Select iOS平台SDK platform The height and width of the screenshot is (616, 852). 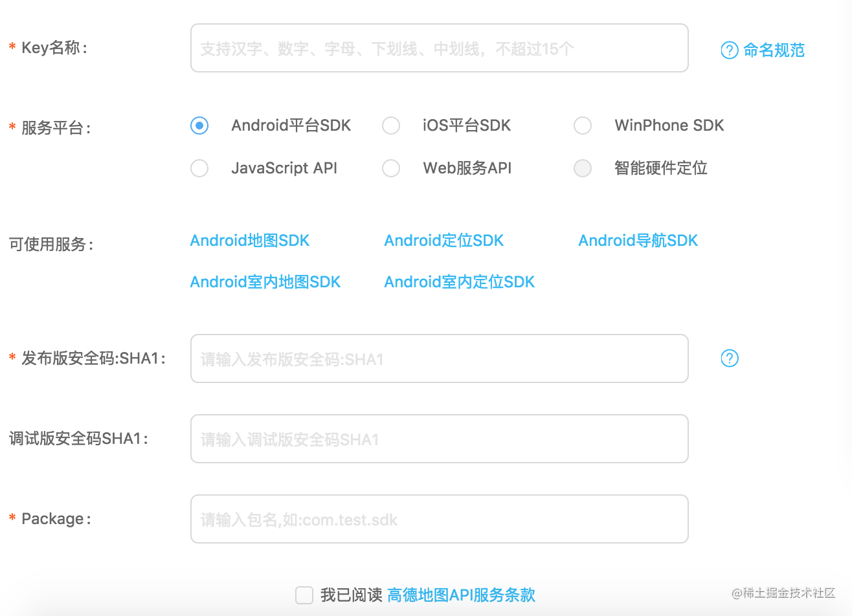[x=391, y=126]
